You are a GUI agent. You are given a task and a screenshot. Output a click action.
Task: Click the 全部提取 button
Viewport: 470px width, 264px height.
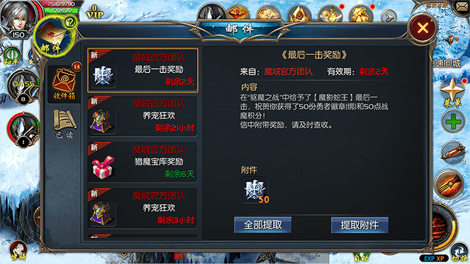point(263,225)
